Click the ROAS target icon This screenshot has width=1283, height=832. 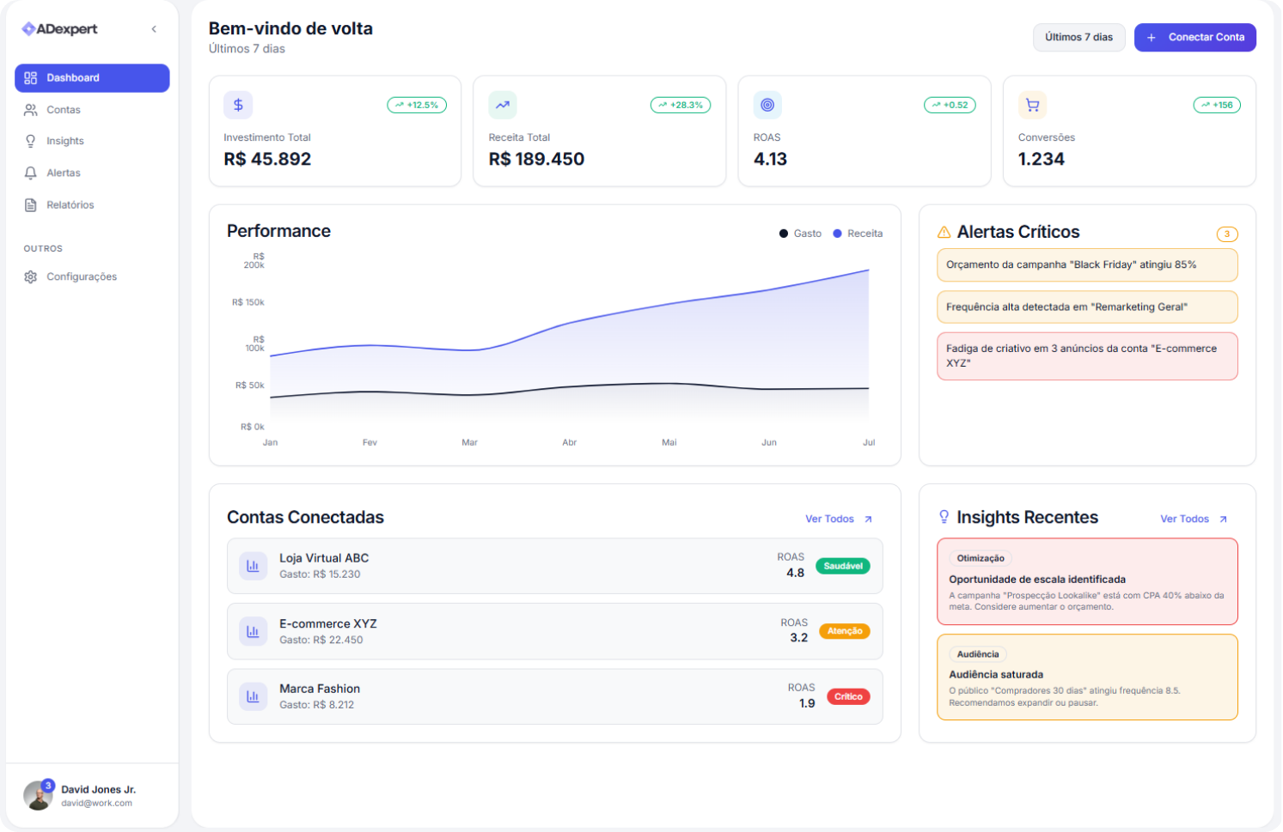pos(767,105)
